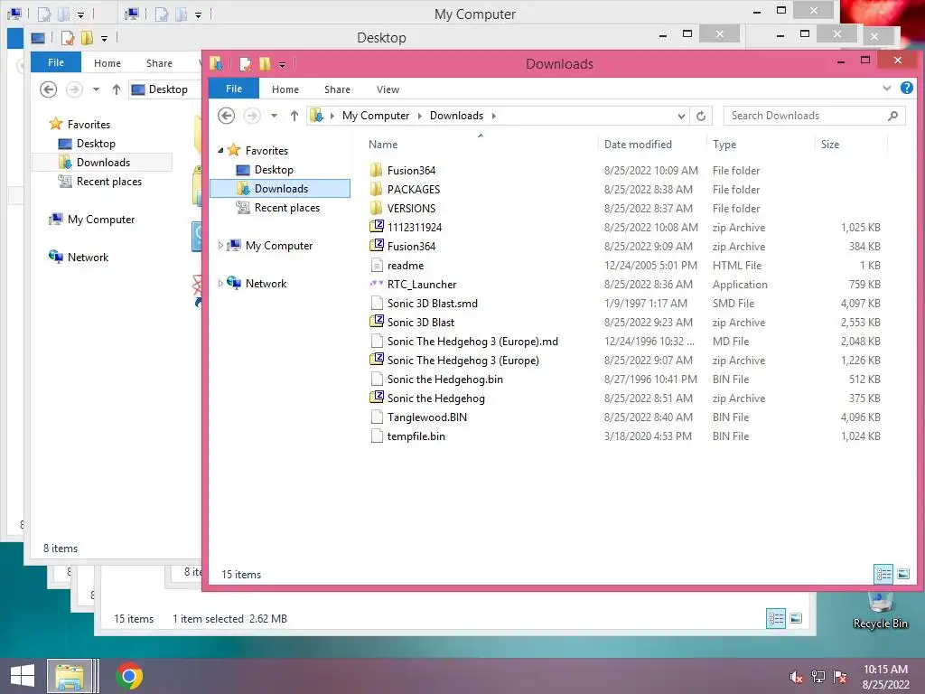Sort by Date modified column header
Screen dimensions: 925x694
click(x=652, y=145)
